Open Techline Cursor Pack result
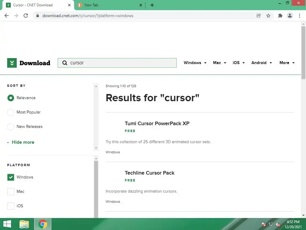The image size is (306, 230). coord(149,173)
